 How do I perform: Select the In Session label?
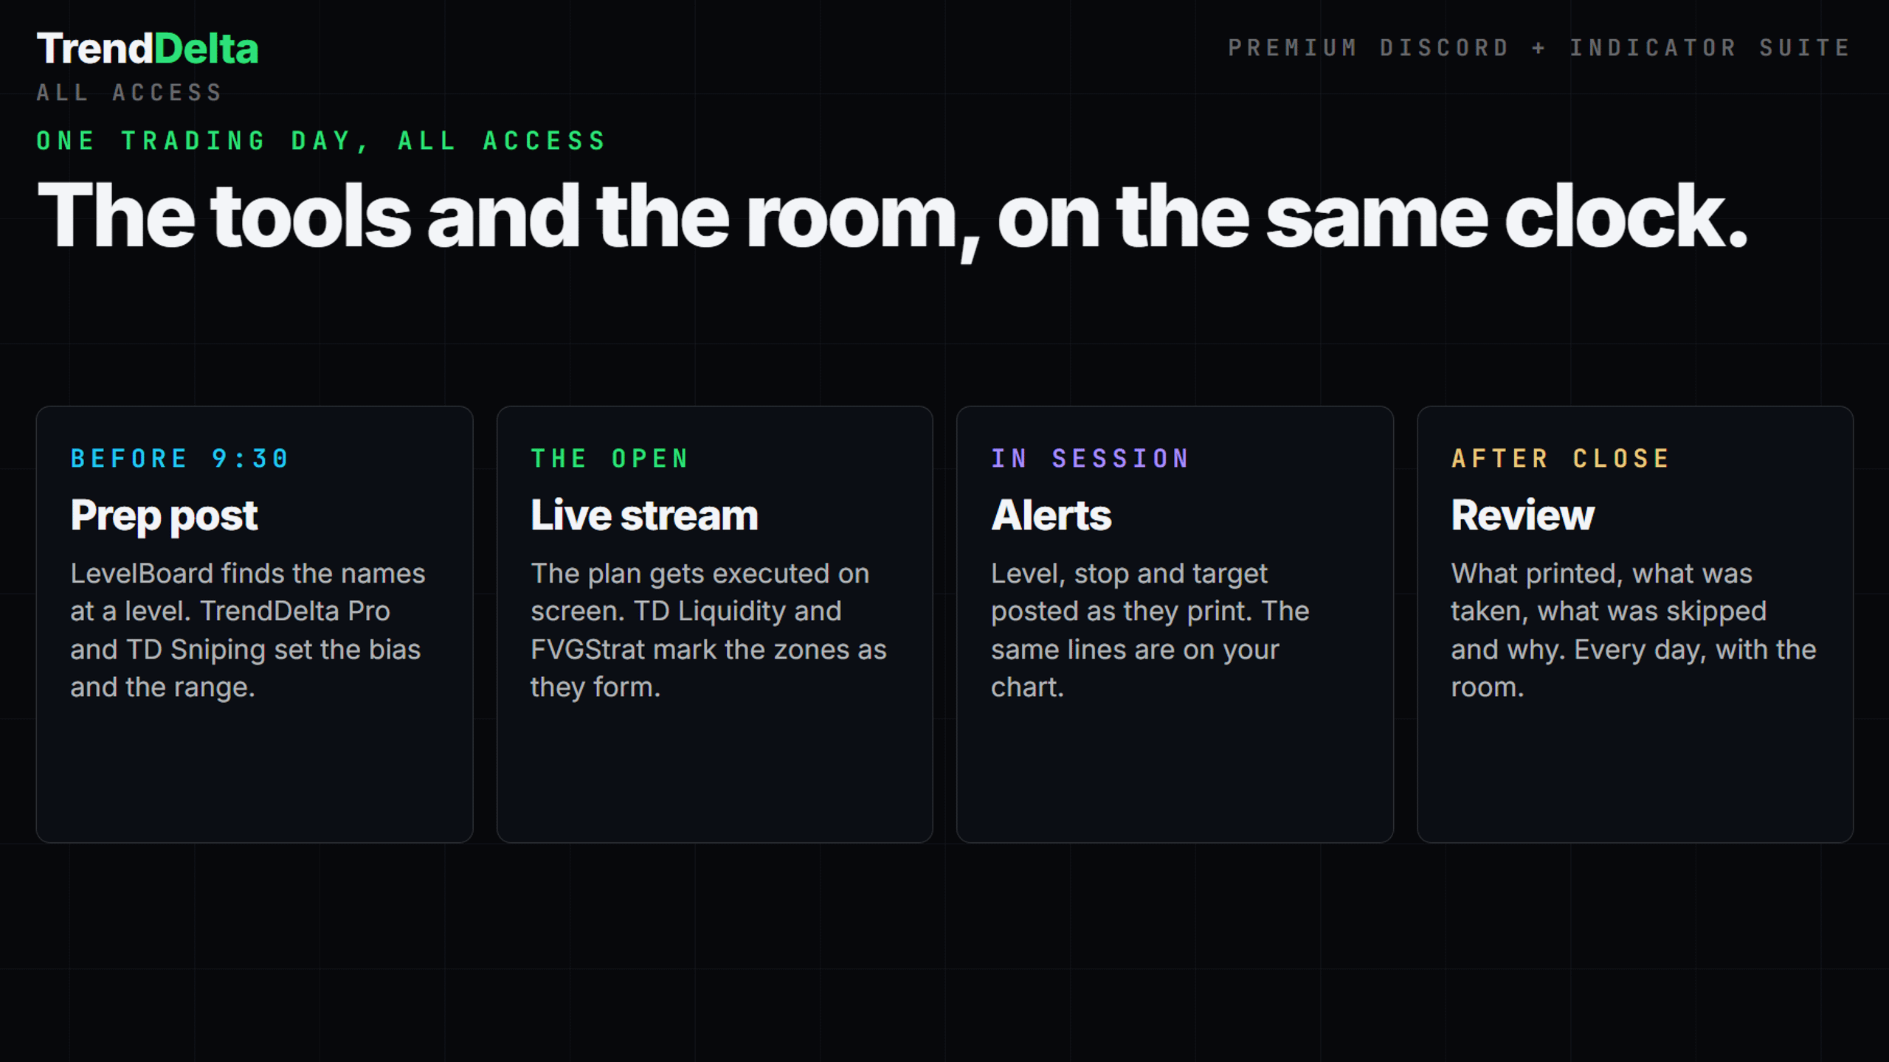pos(1090,459)
